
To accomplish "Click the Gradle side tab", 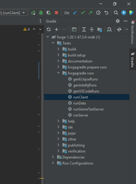I will click(133, 60).
